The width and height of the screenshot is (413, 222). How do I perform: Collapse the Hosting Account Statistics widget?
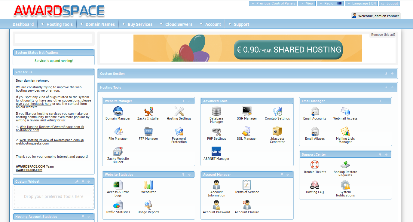point(83,217)
